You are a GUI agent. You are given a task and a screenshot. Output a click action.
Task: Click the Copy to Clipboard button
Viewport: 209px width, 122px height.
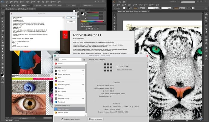(96, 119)
